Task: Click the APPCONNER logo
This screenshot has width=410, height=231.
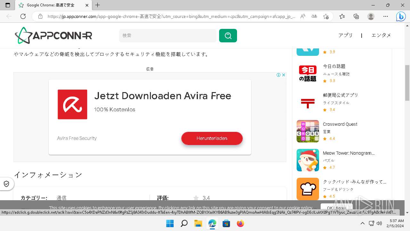Action: tap(53, 35)
